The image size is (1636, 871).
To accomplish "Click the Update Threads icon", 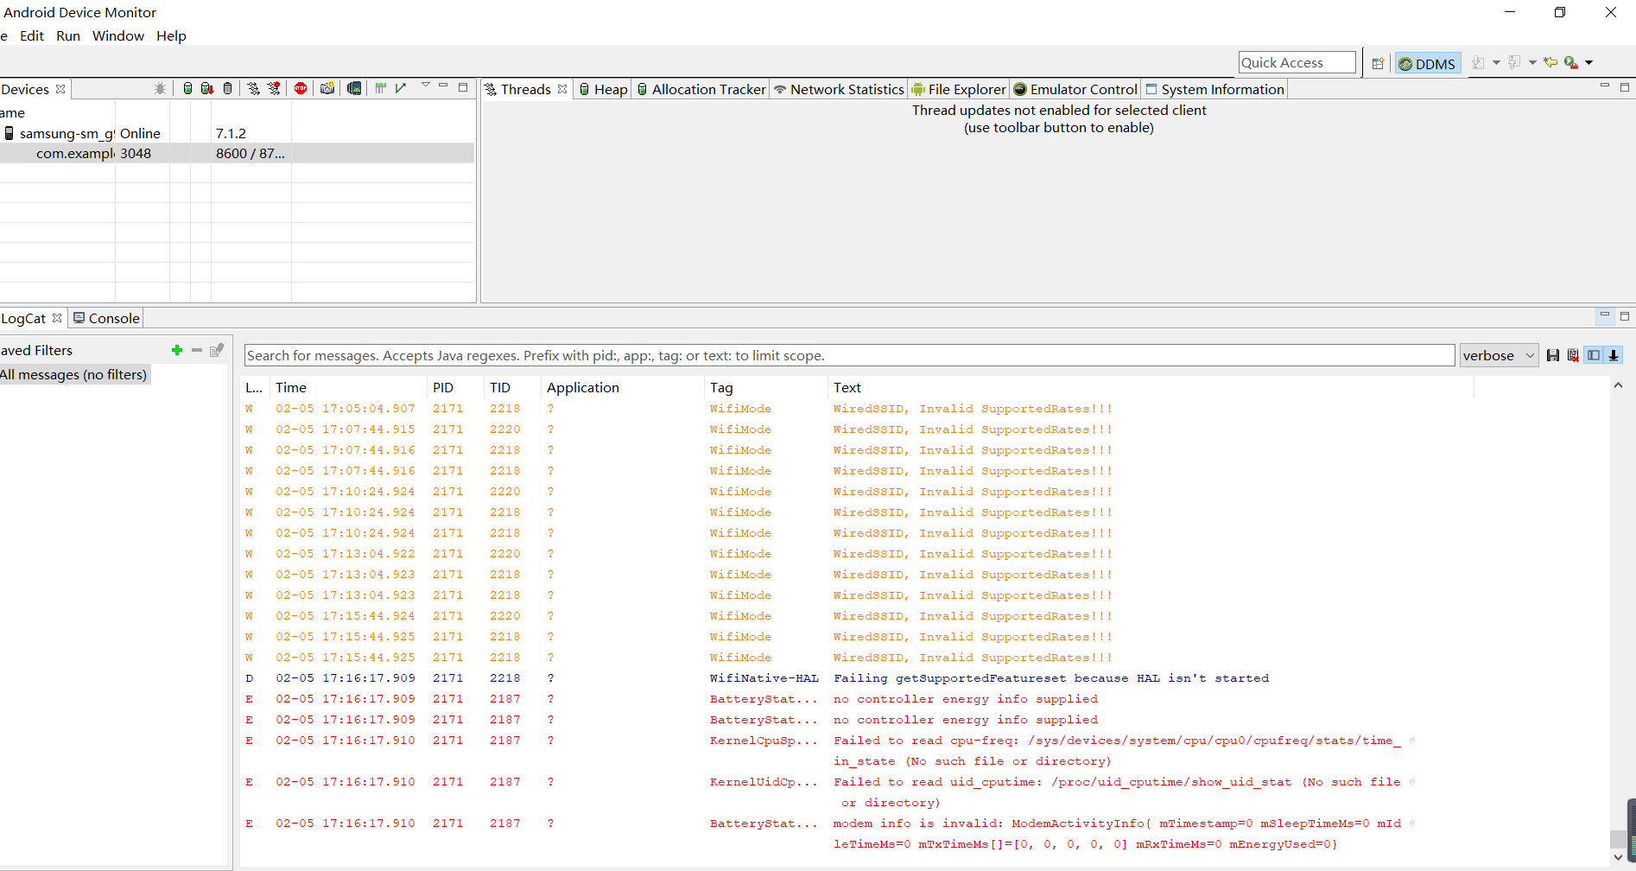I will coord(253,88).
